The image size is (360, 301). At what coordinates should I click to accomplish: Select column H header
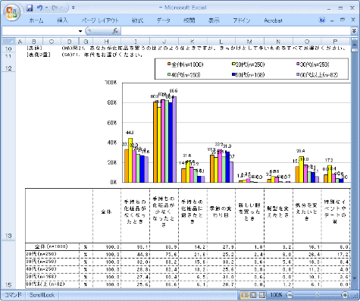pyautogui.click(x=107, y=42)
